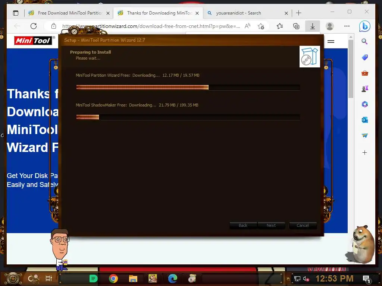Open the notification center icon
Viewport: 382px width, 286px height.
[366, 279]
